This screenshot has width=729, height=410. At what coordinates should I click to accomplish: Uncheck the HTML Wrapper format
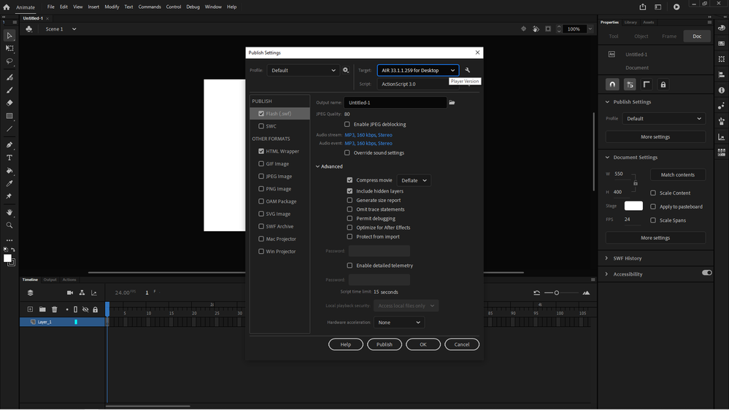pos(261,151)
